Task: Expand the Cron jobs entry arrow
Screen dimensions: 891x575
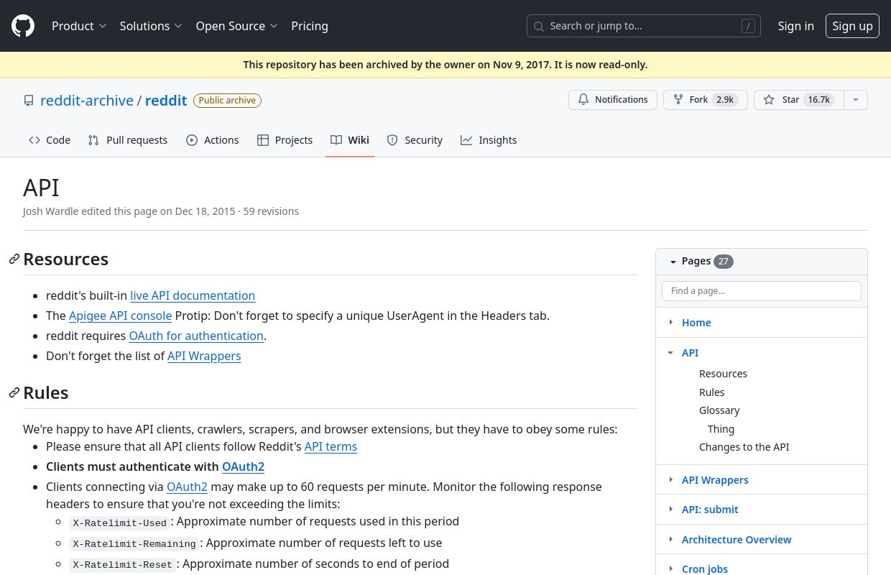Action: [671, 569]
